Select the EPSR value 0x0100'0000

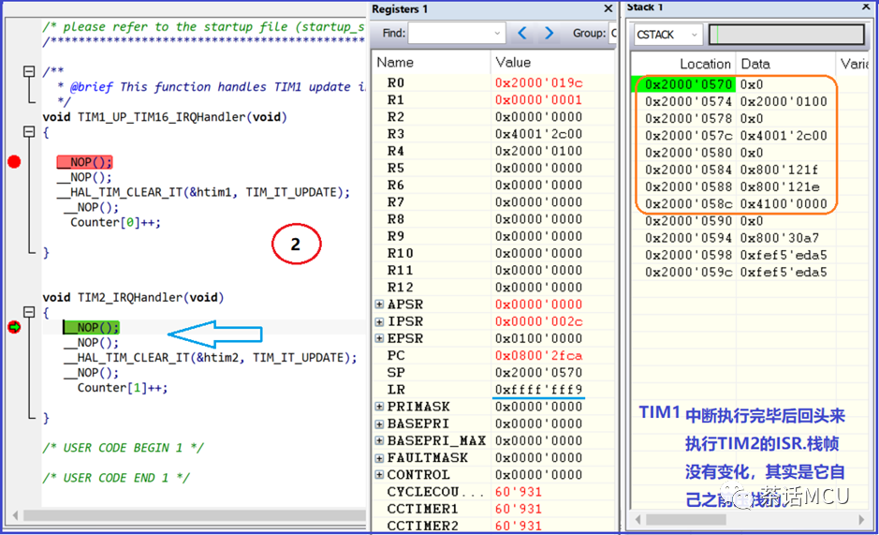[538, 338]
